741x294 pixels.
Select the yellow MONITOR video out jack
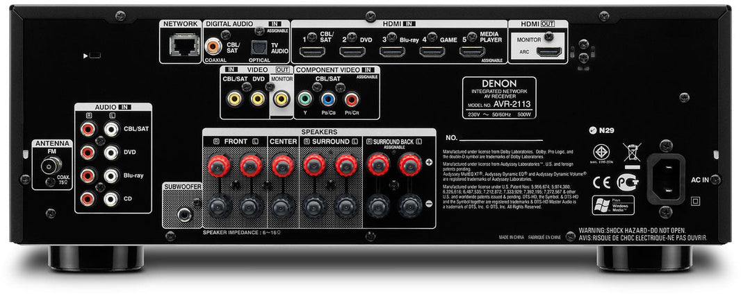point(281,99)
